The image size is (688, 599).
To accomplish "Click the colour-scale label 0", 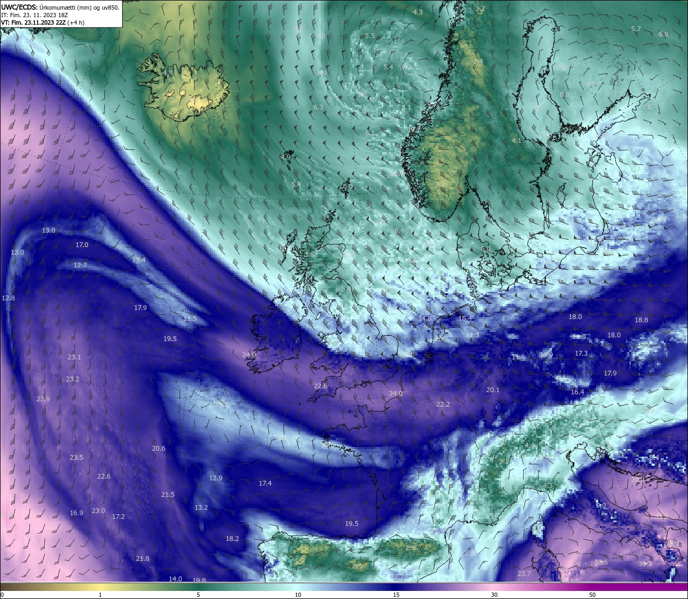I will point(2,595).
